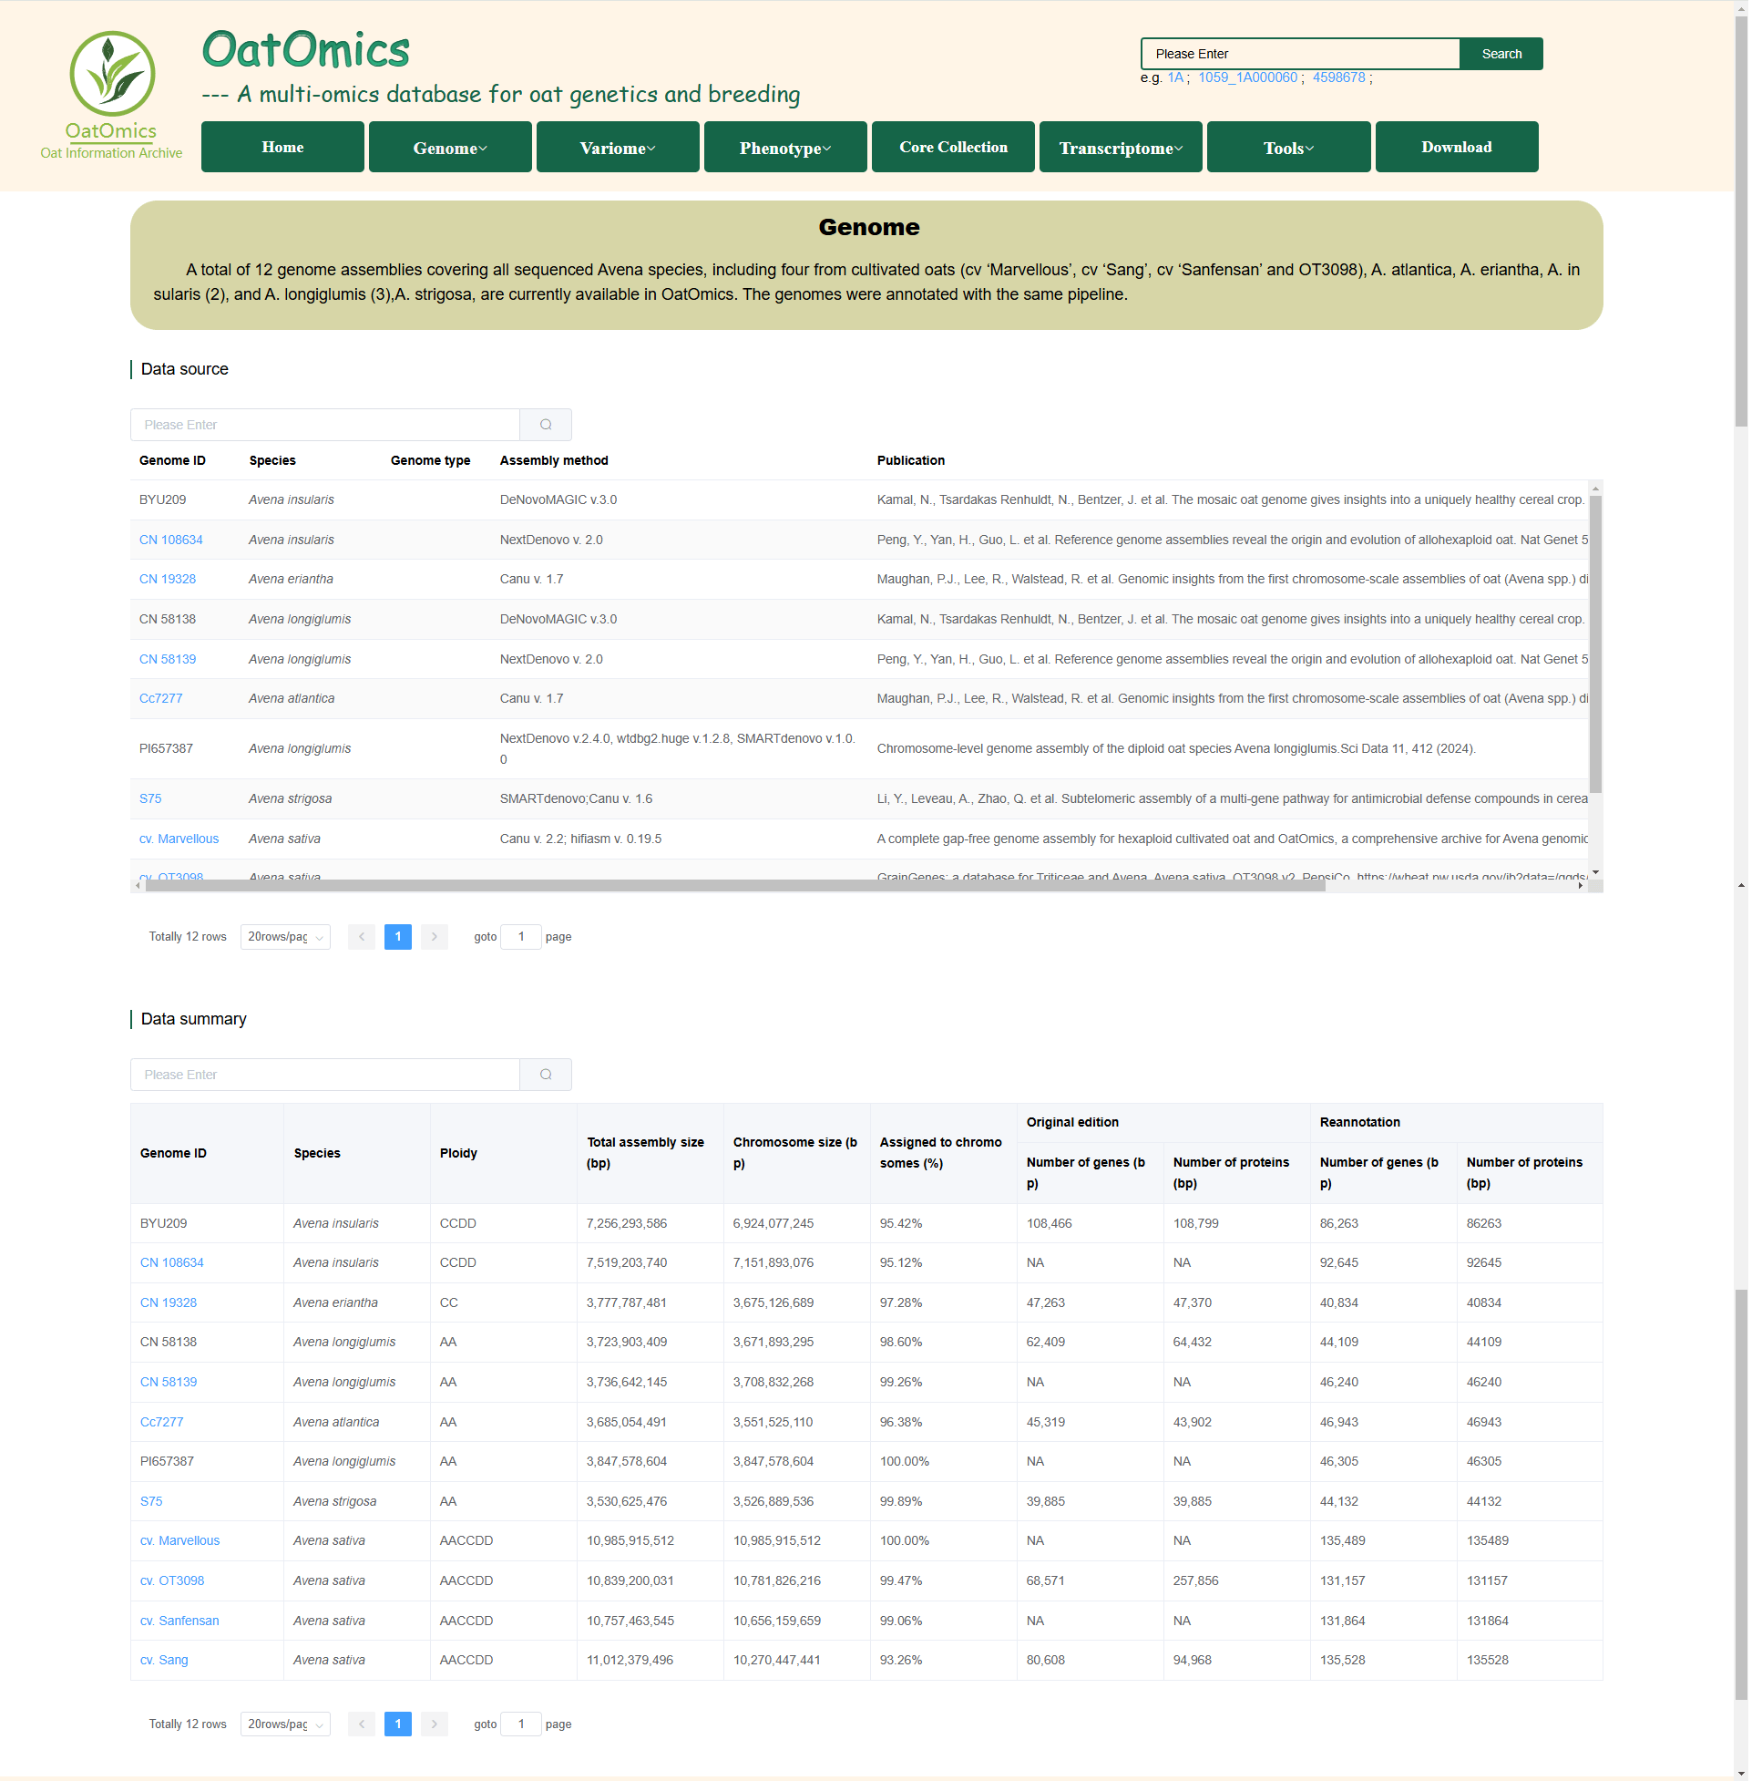Screen dimensions: 1762x1781
Task: Open S75 in Data summary table
Action: pos(151,1502)
